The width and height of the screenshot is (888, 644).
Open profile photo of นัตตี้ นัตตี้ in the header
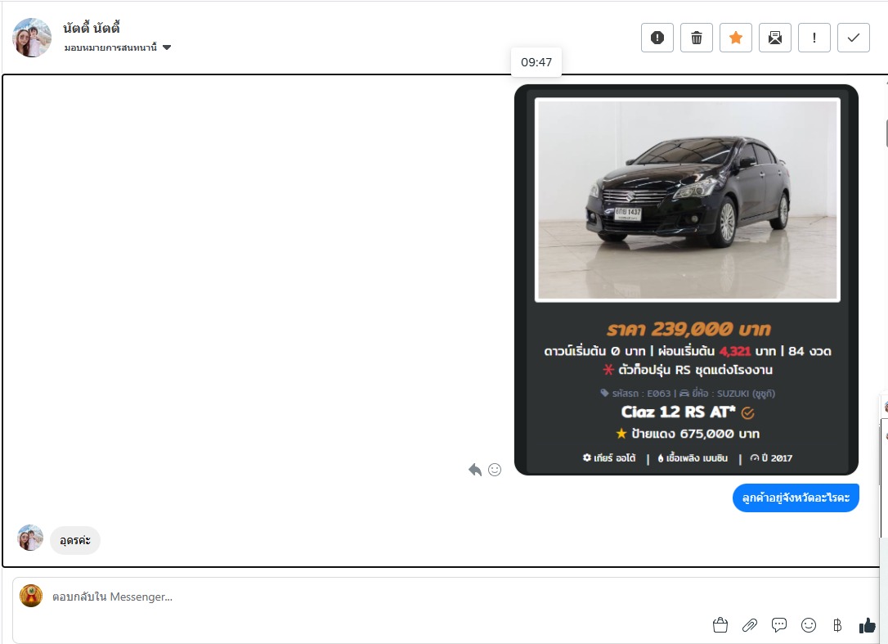pos(32,38)
